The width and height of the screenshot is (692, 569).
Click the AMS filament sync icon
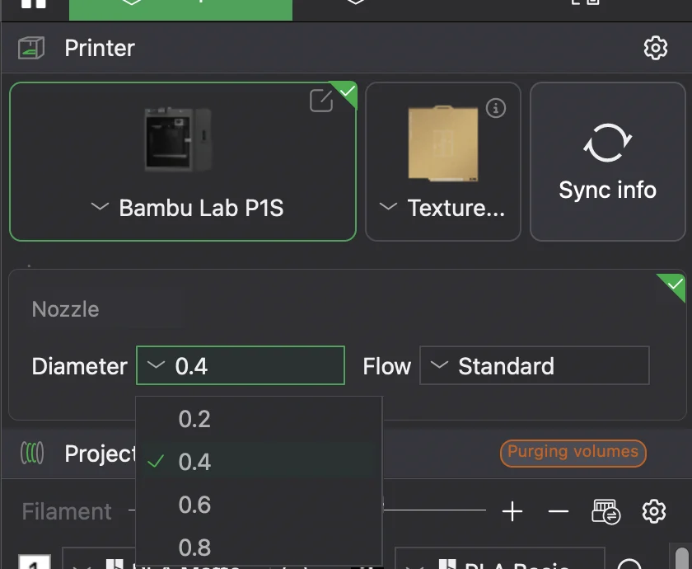coord(605,511)
